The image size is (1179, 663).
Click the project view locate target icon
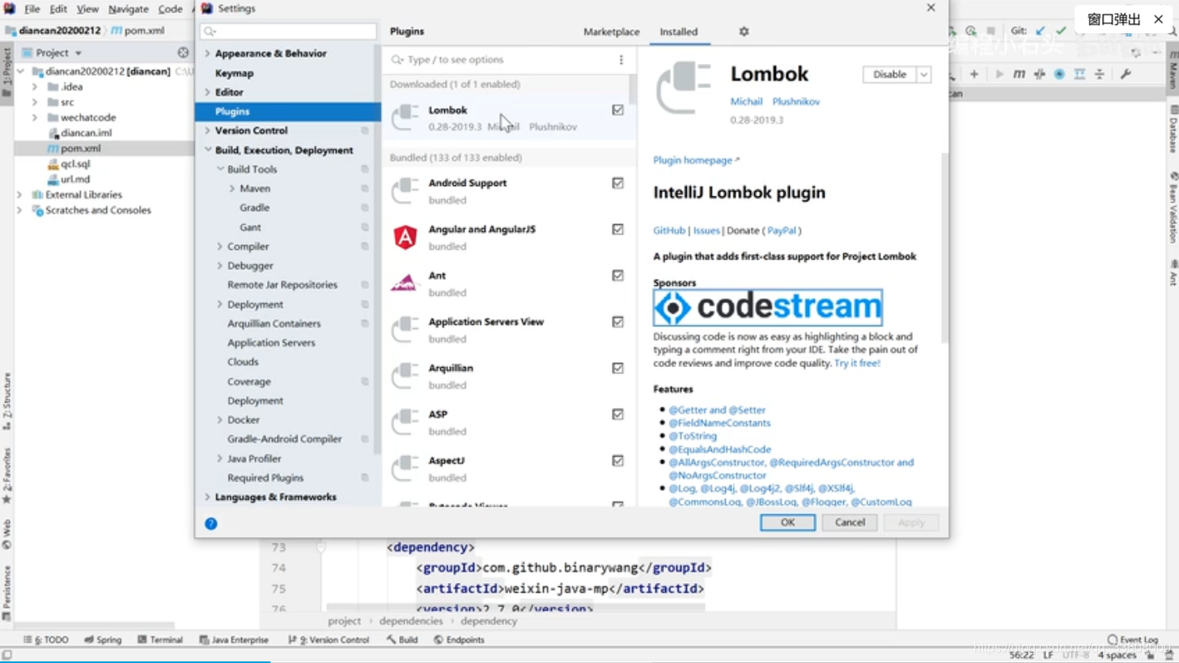point(183,53)
